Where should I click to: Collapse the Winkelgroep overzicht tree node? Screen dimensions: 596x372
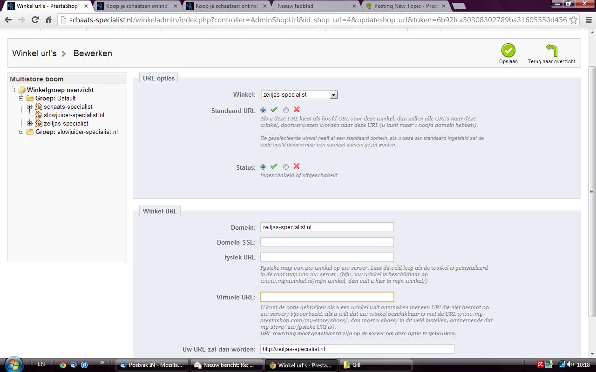[x=13, y=90]
